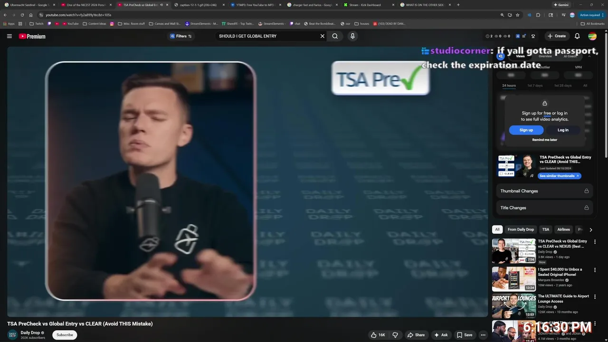Submit search using the magnifier button
Image resolution: width=608 pixels, height=342 pixels.
335,36
